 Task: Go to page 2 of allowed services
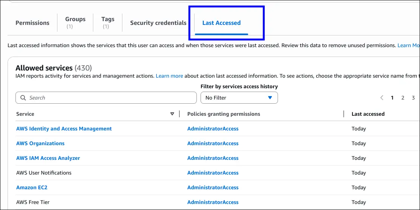403,98
